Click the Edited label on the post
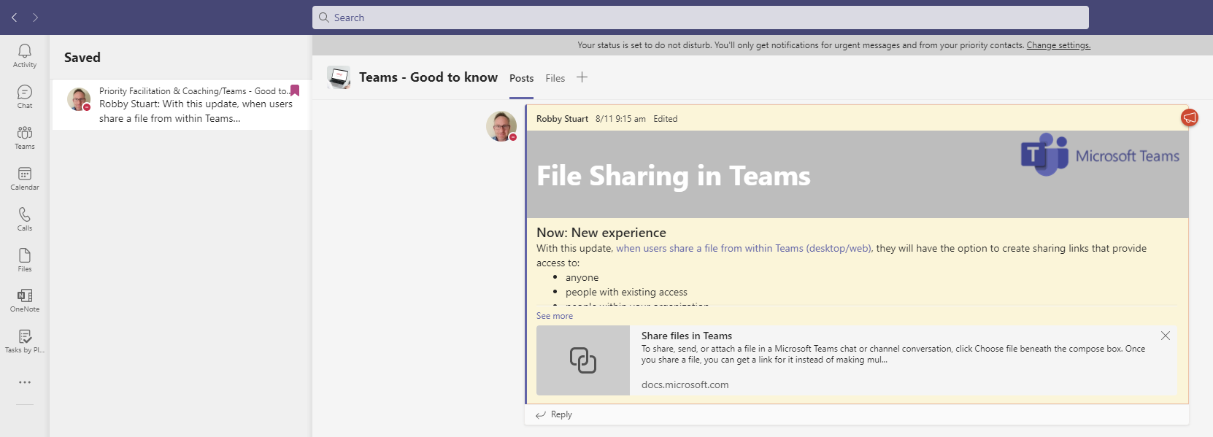Viewport: 1213px width, 437px height. coord(666,119)
